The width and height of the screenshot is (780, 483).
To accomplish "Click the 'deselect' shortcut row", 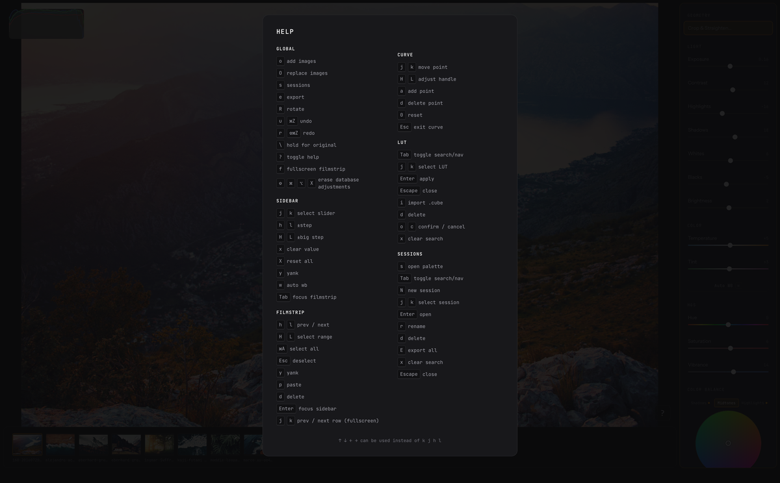I will [x=296, y=361].
